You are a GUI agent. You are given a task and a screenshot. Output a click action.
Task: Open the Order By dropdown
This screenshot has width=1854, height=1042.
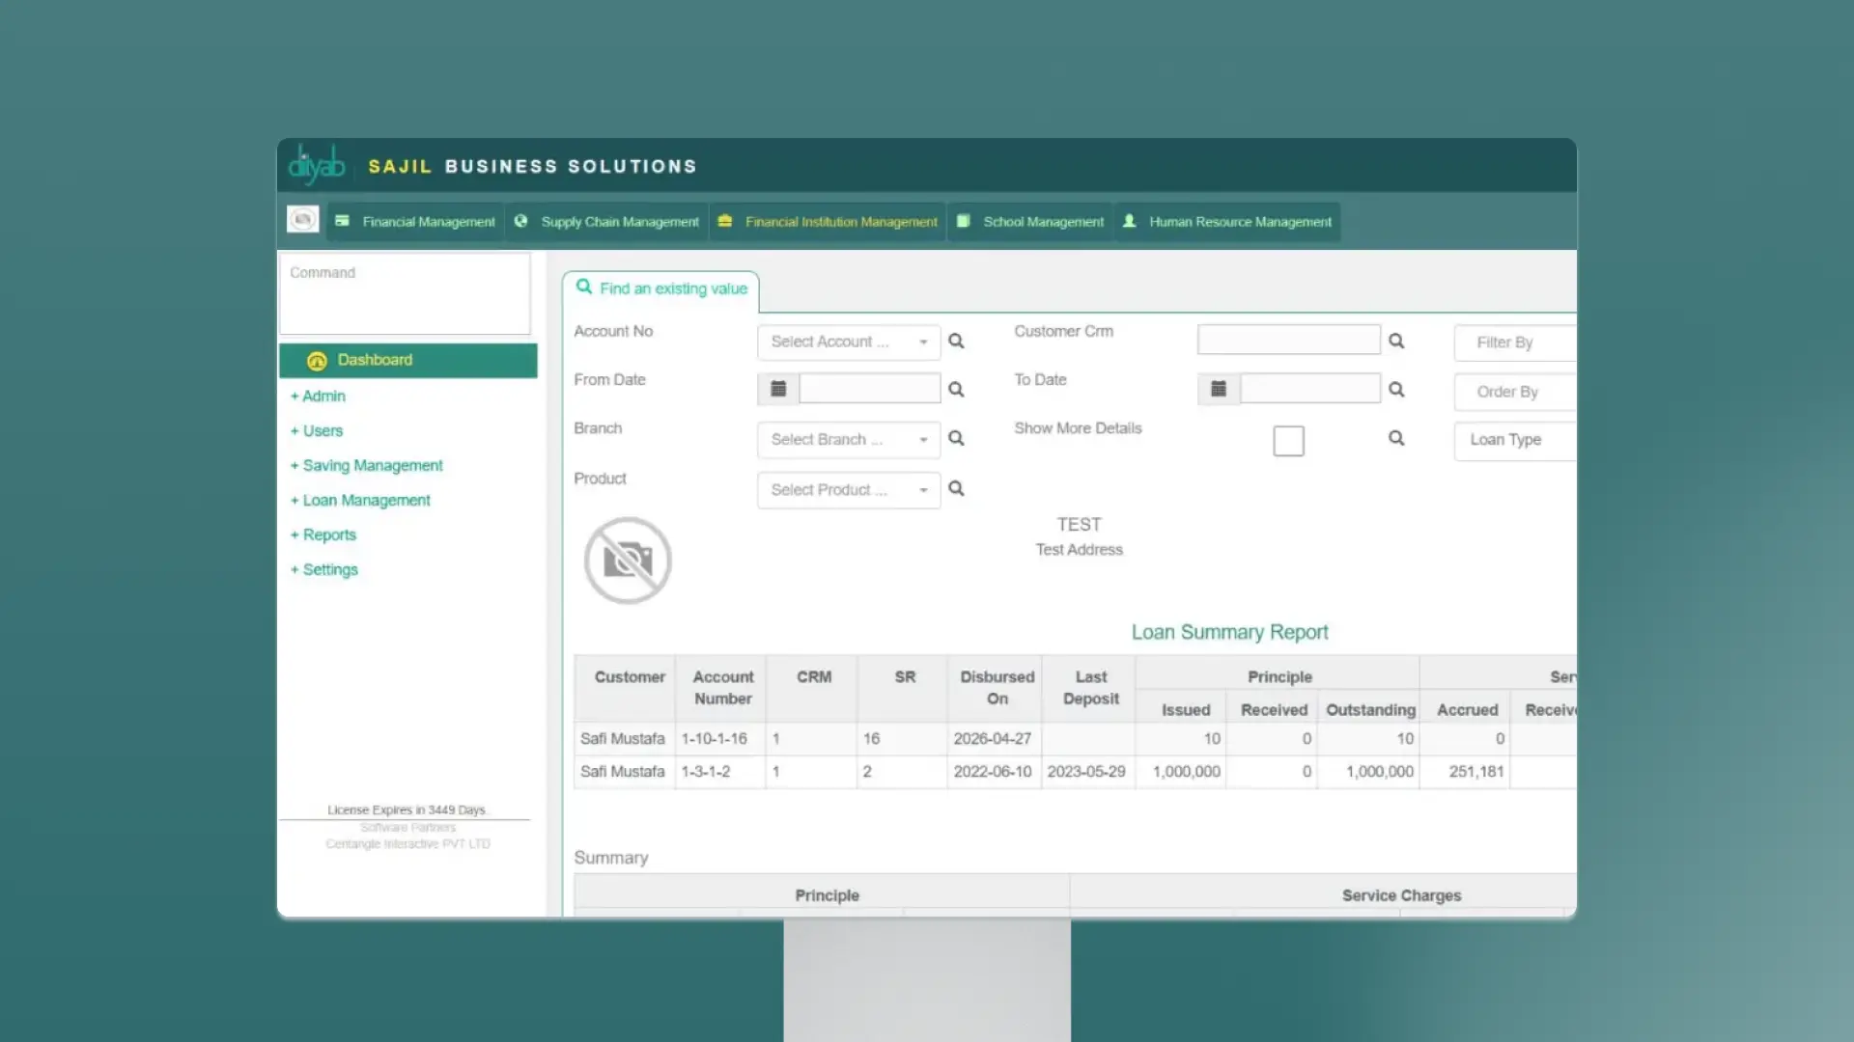(x=1515, y=392)
